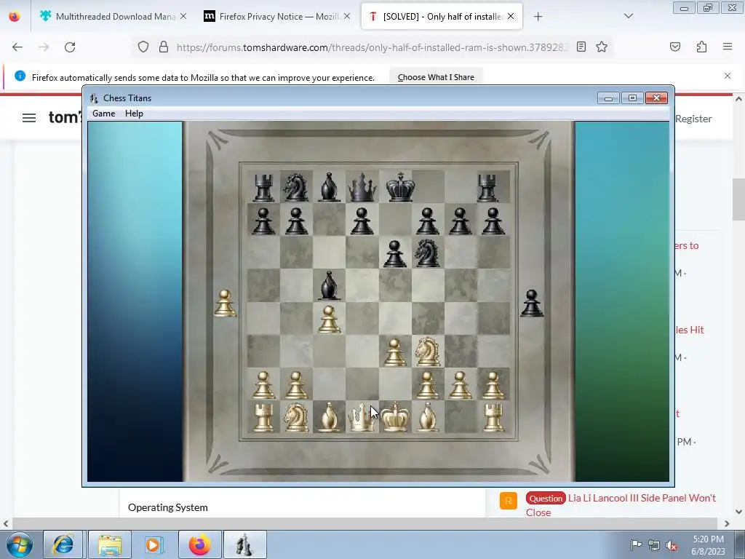Screen dimensions: 745x559
Task: Click the black king on e8
Action: pos(400,186)
